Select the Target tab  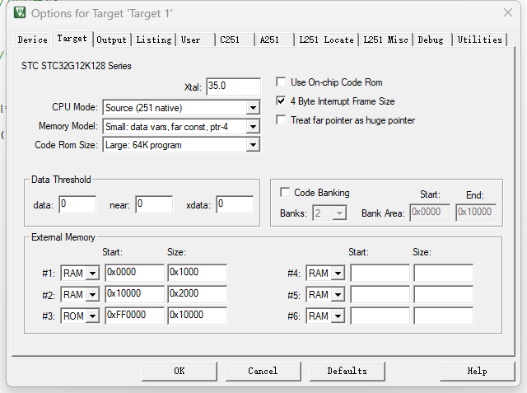pyautogui.click(x=72, y=39)
